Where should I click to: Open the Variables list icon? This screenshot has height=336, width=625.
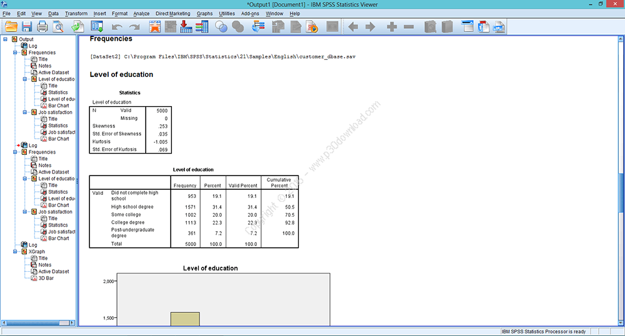202,27
